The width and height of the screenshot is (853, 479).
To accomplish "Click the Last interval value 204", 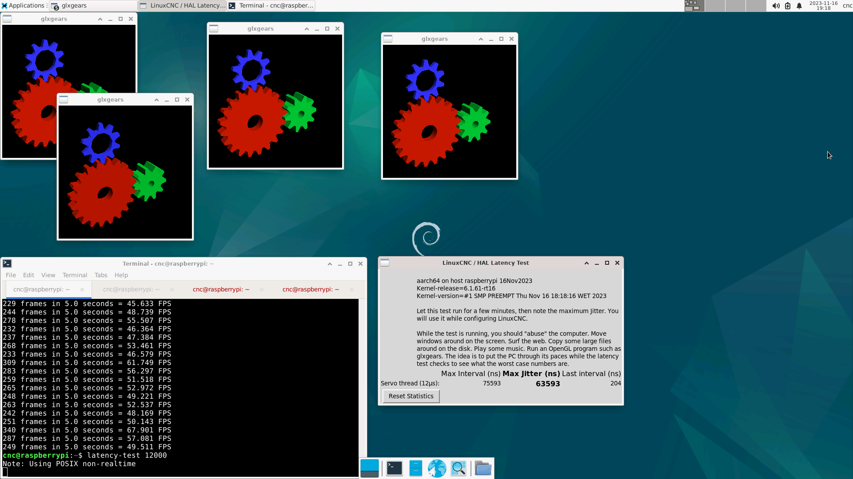I will (615, 383).
